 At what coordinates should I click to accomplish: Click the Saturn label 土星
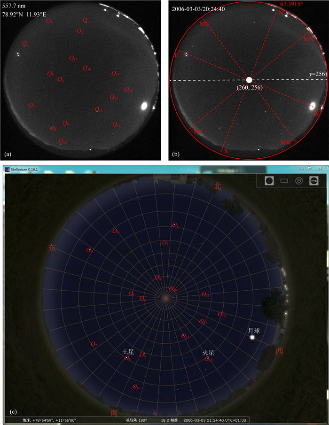(x=128, y=351)
